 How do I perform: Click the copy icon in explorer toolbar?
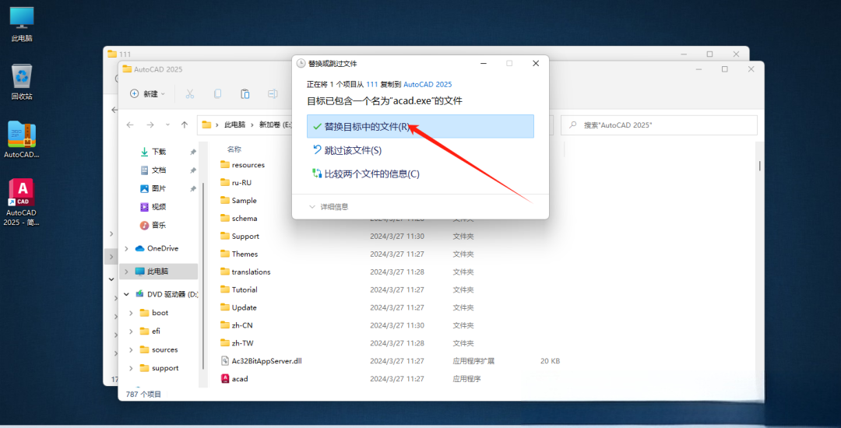point(217,93)
